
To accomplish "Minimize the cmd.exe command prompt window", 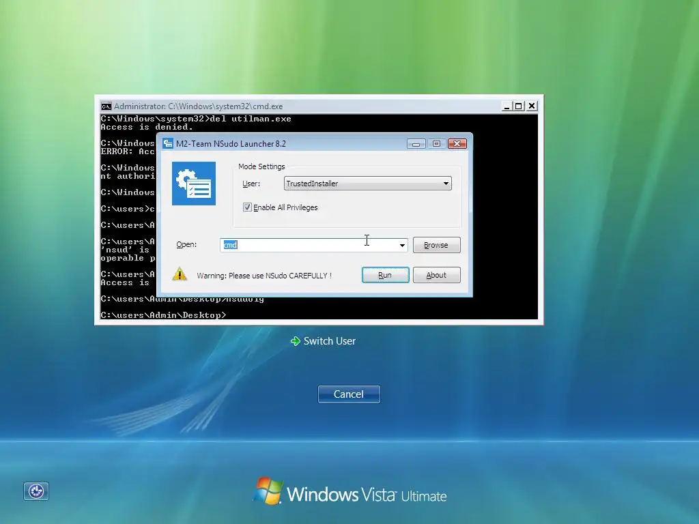I will (507, 106).
